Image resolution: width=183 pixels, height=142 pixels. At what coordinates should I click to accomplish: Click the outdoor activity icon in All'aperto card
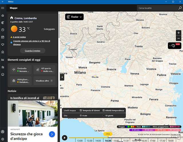pyautogui.click(x=38, y=70)
